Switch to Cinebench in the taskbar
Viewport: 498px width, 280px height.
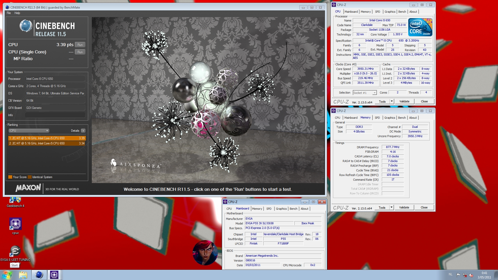pyautogui.click(x=39, y=275)
